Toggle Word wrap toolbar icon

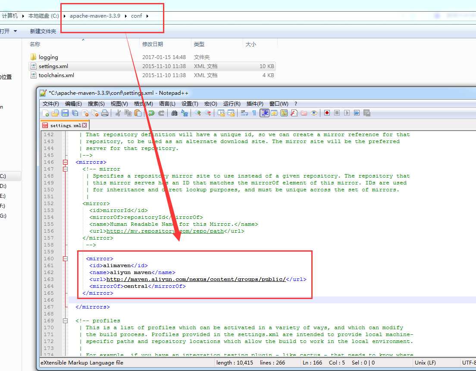pos(244,113)
